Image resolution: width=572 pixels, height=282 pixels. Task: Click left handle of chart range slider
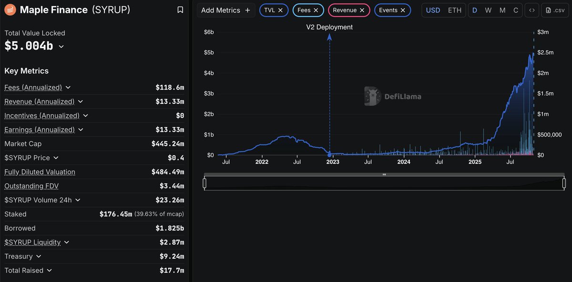click(x=204, y=183)
